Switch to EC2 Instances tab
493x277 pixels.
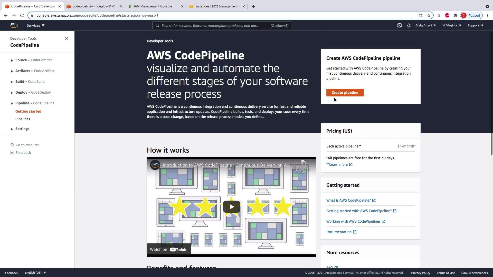(x=216, y=6)
